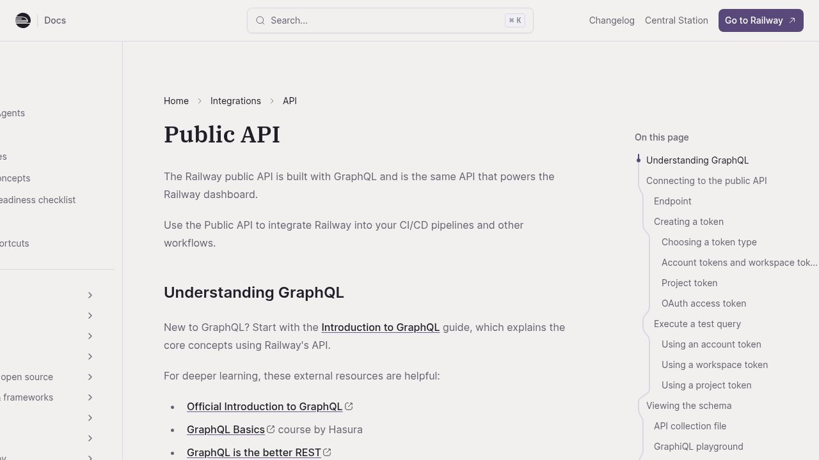Jump to Account tokens and workspace tokens section
The height and width of the screenshot is (460, 819).
click(x=740, y=263)
